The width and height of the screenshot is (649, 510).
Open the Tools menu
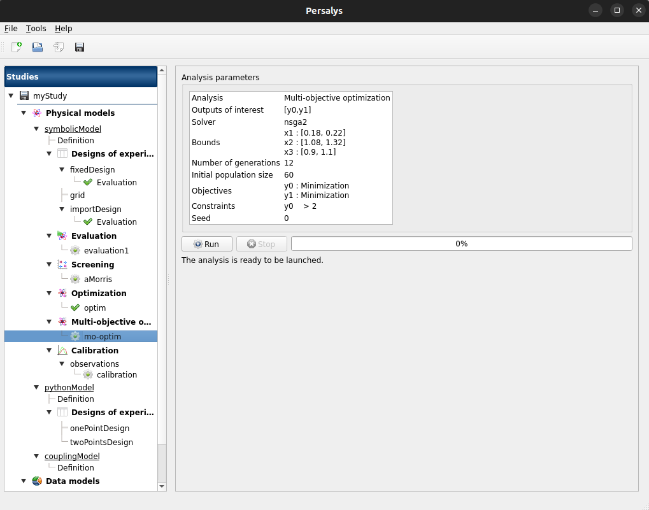(x=36, y=29)
